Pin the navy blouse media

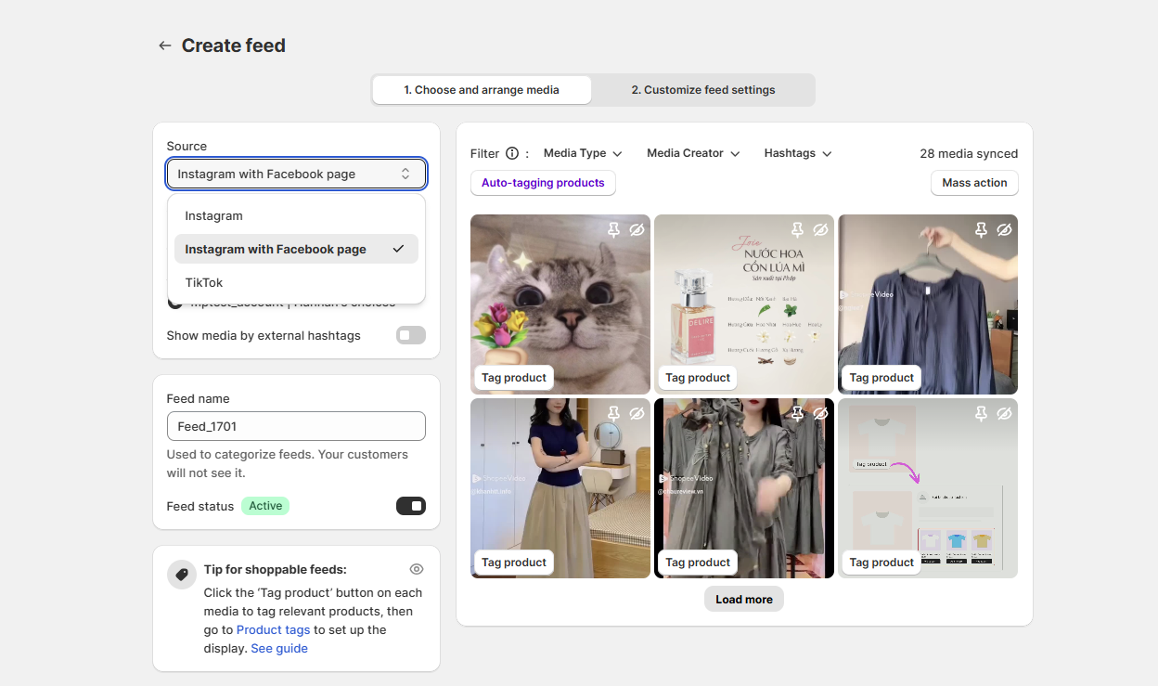click(x=981, y=229)
